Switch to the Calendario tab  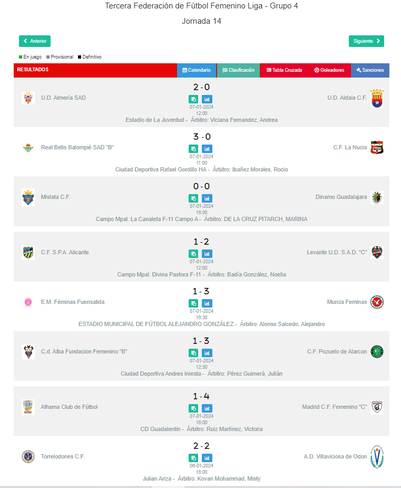197,70
